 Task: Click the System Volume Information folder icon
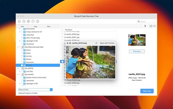click(x=25, y=78)
